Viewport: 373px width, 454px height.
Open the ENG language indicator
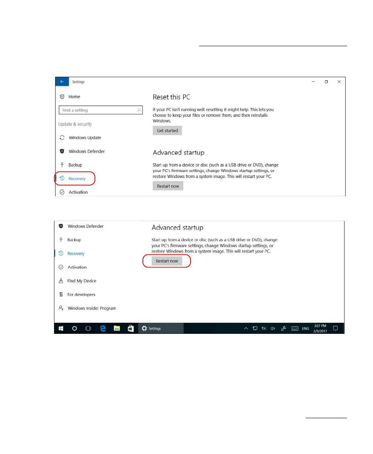tap(306, 329)
